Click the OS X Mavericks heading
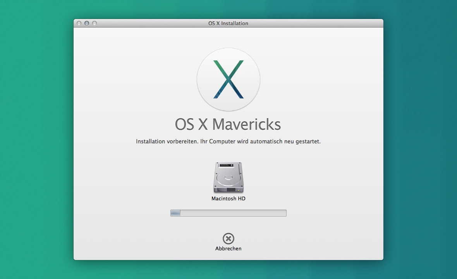Image resolution: width=457 pixels, height=279 pixels. point(228,124)
